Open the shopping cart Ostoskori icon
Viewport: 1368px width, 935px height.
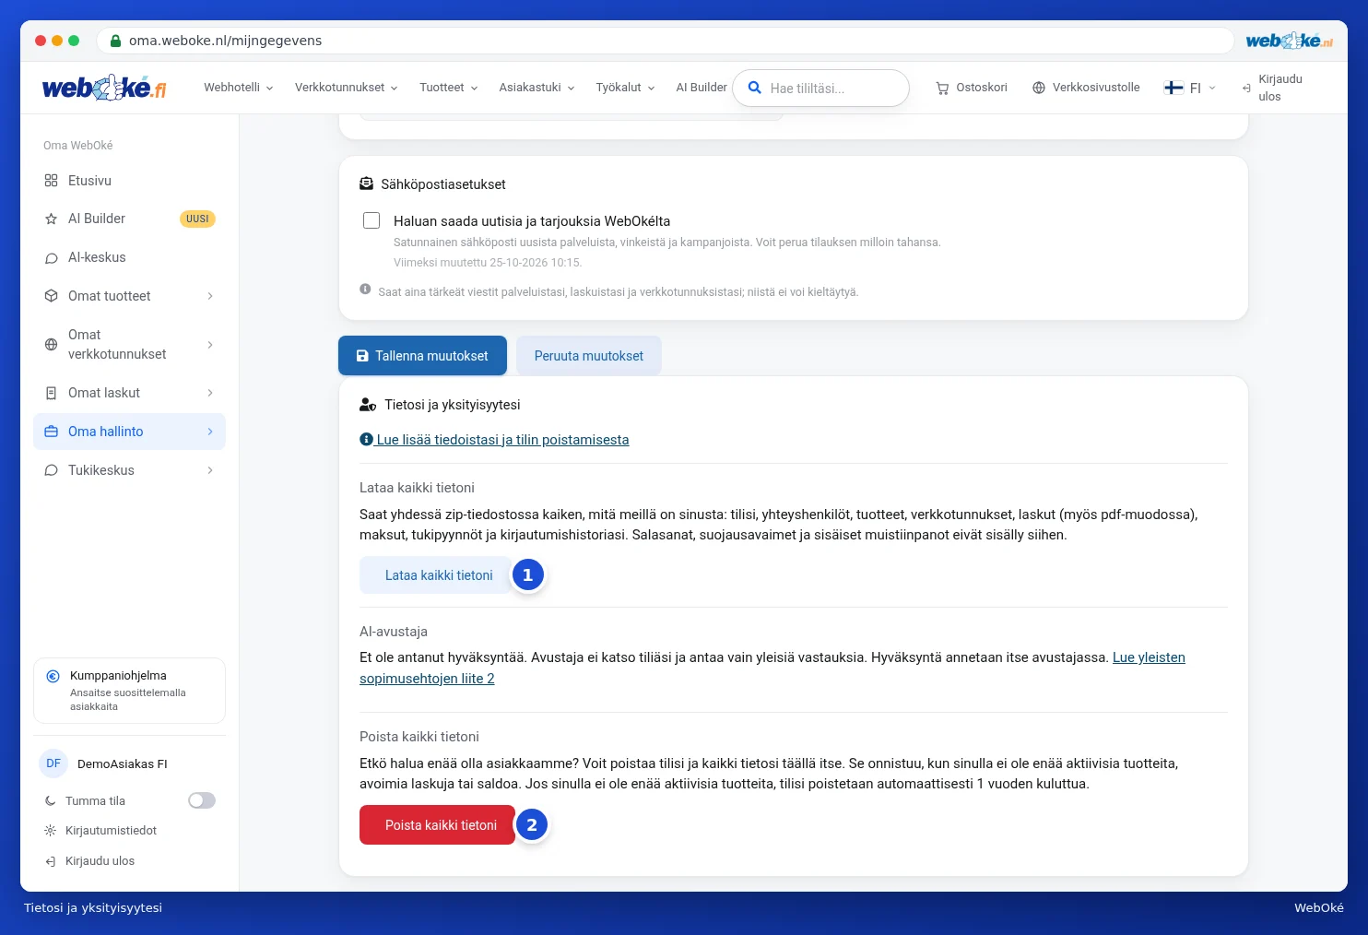pyautogui.click(x=942, y=89)
